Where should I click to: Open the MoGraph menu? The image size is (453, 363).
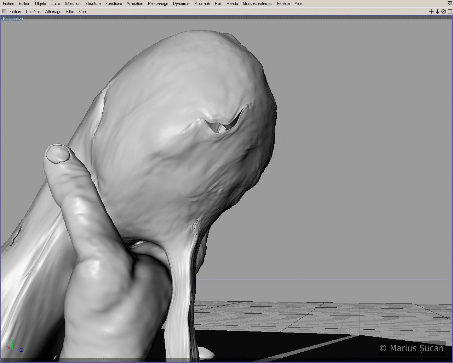202,4
